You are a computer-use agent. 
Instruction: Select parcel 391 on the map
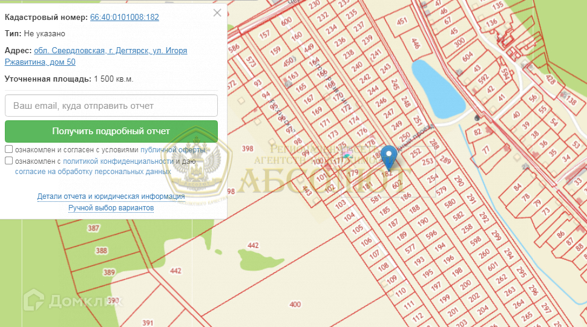[x=148, y=323]
